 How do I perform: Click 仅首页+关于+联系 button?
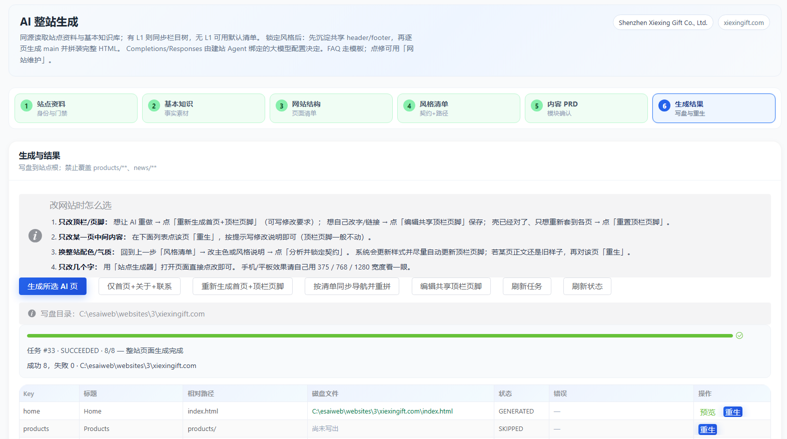(x=140, y=286)
